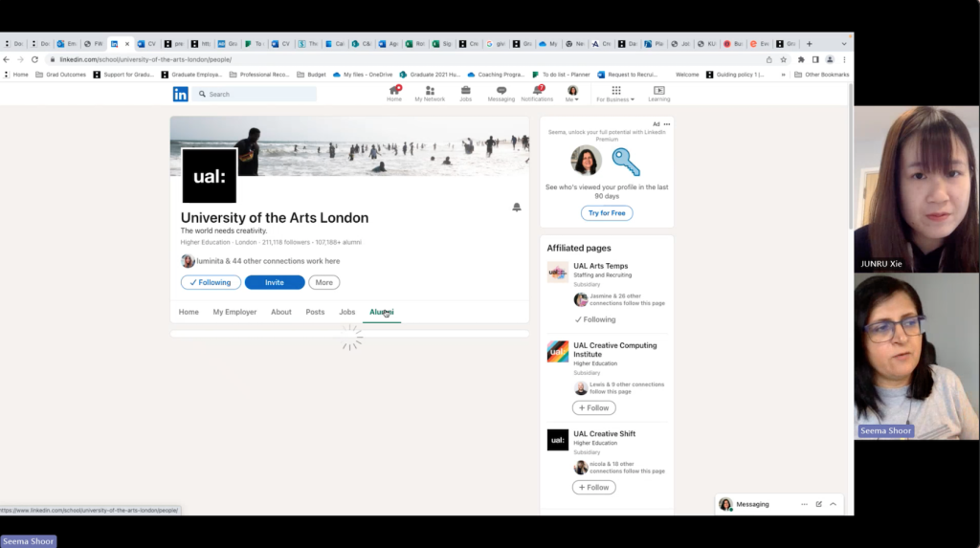The height and width of the screenshot is (548, 980).
Task: Open connections who work here link
Action: tap(268, 261)
